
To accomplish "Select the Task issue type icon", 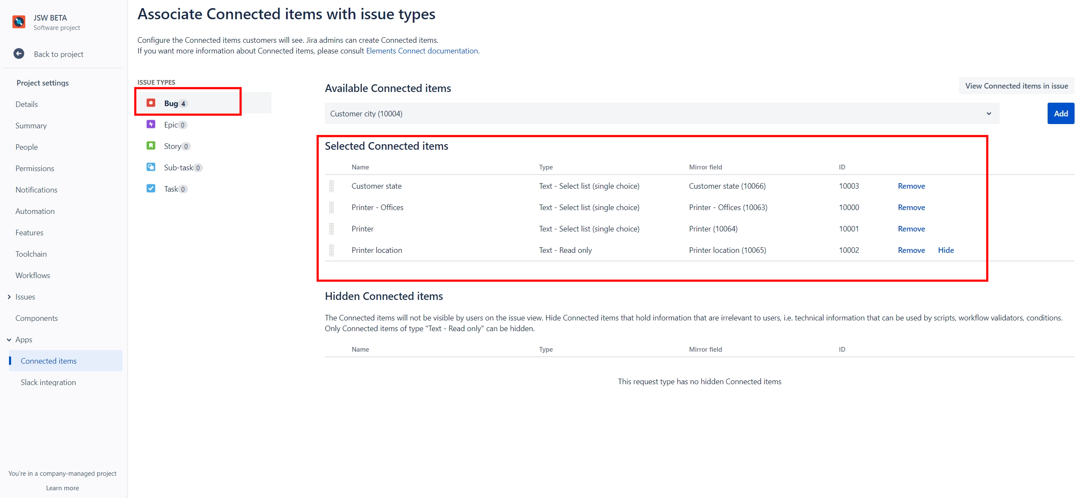I will 151,189.
